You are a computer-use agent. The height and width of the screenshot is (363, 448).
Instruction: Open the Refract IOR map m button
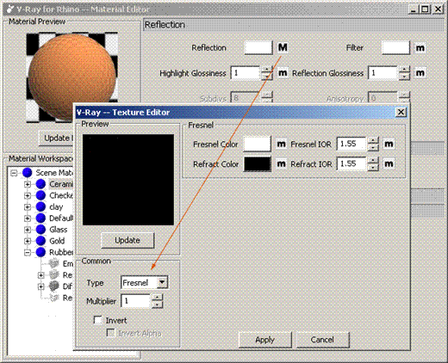tap(389, 164)
